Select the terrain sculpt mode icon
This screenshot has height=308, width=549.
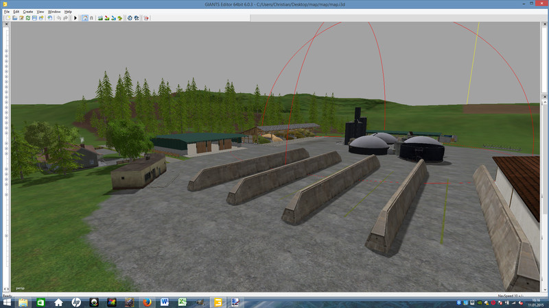(100, 18)
